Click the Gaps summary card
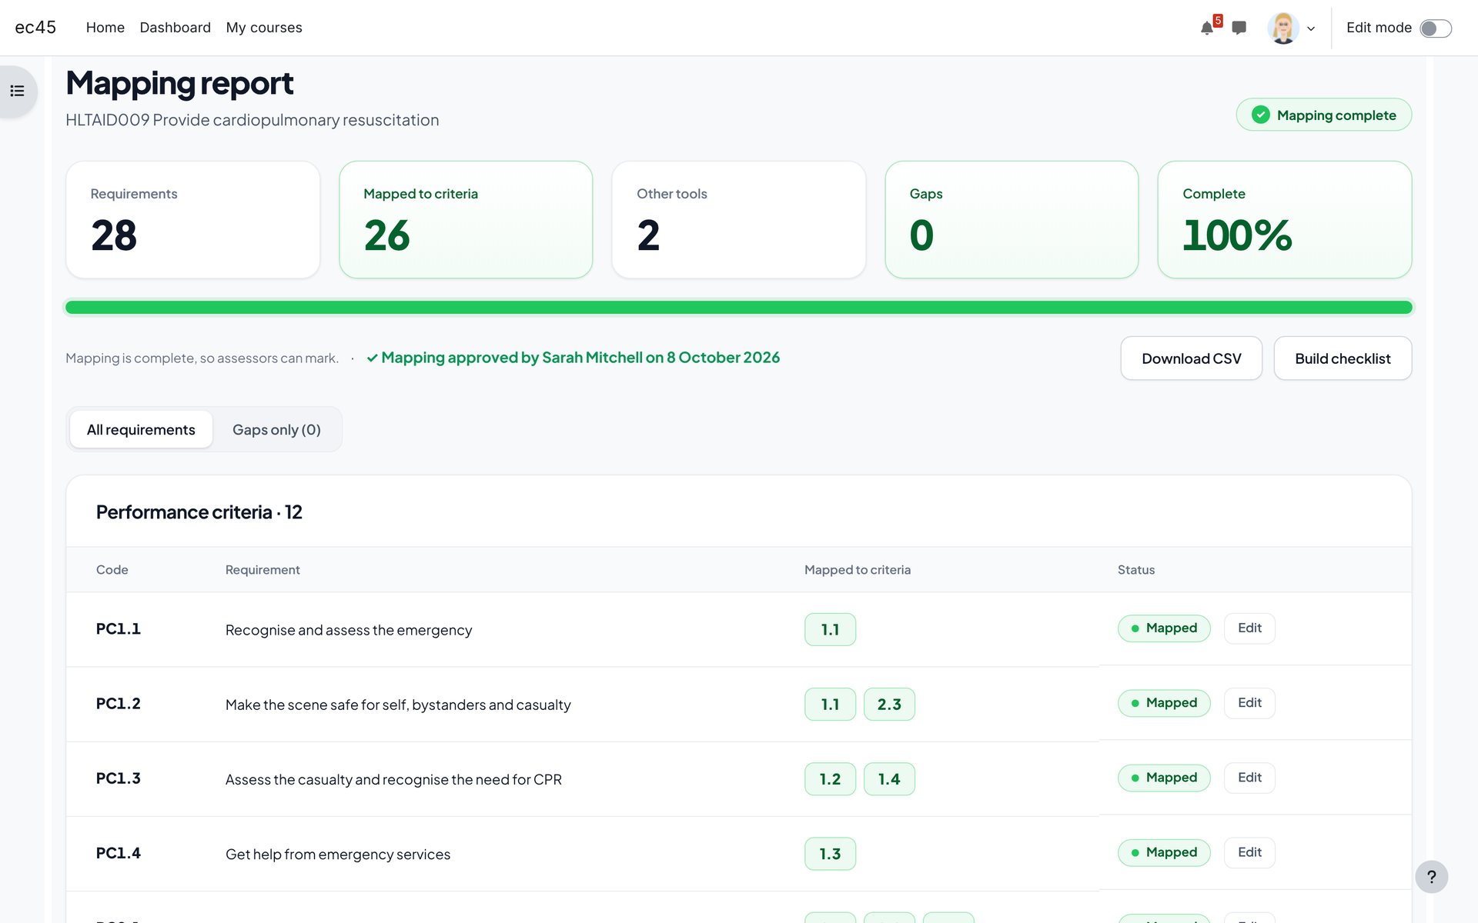Screen dimensions: 1478x923 coord(1011,219)
